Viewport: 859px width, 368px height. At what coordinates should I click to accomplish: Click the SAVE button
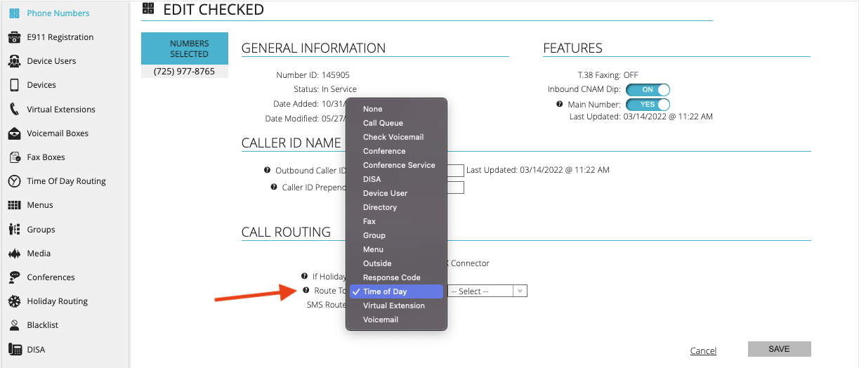[779, 349]
